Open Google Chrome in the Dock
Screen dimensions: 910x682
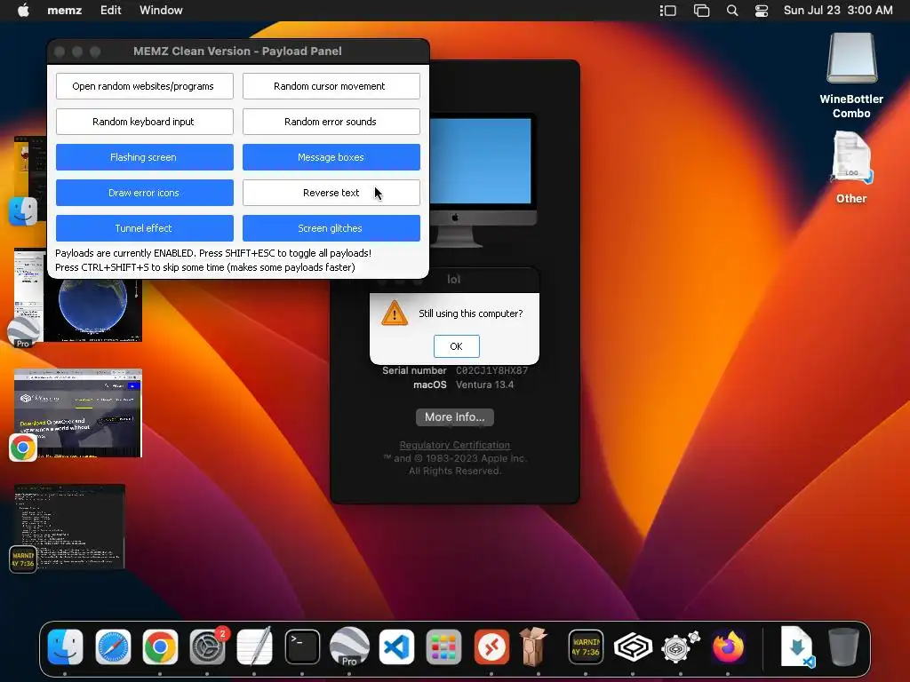[160, 646]
